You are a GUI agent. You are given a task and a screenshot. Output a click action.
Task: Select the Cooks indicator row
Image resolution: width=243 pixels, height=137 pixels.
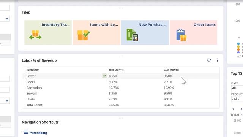pos(121,82)
